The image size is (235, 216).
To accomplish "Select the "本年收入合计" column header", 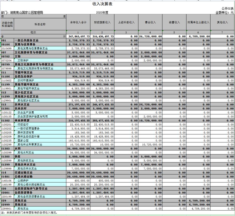I will point(78,22).
